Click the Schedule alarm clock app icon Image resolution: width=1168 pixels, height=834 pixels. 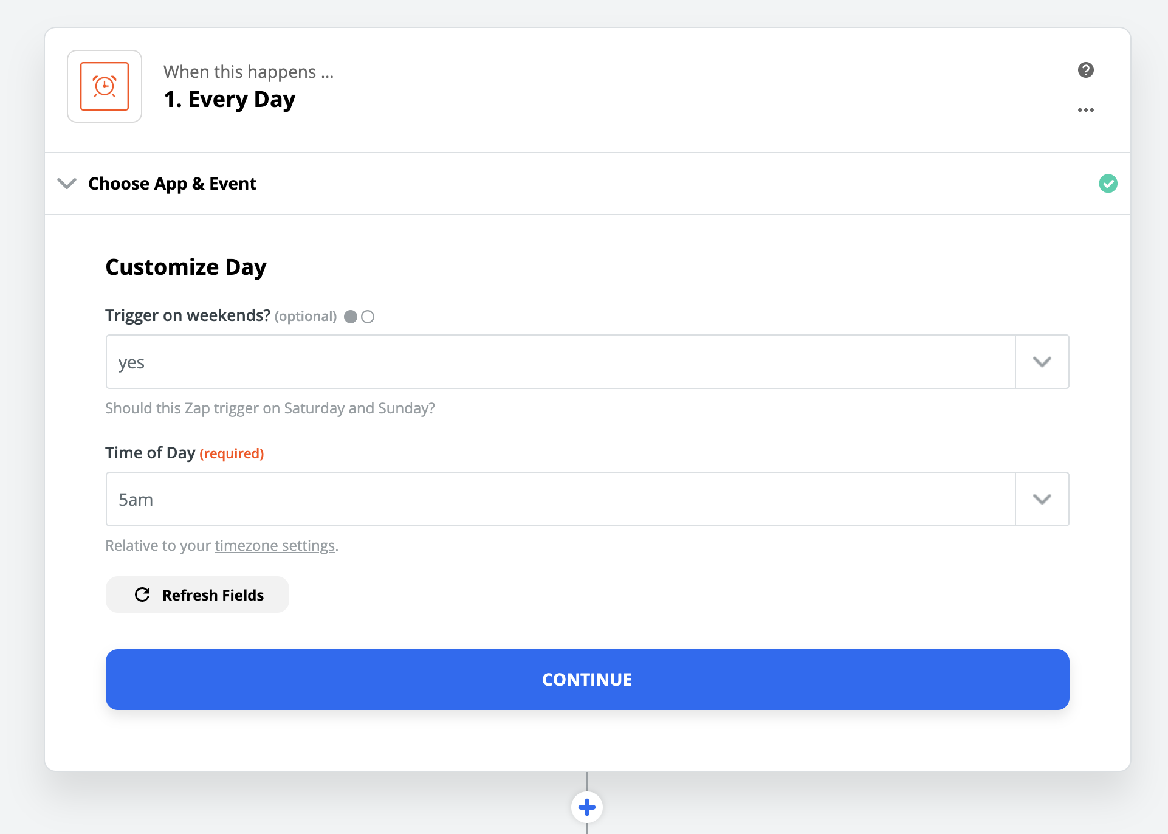(105, 86)
